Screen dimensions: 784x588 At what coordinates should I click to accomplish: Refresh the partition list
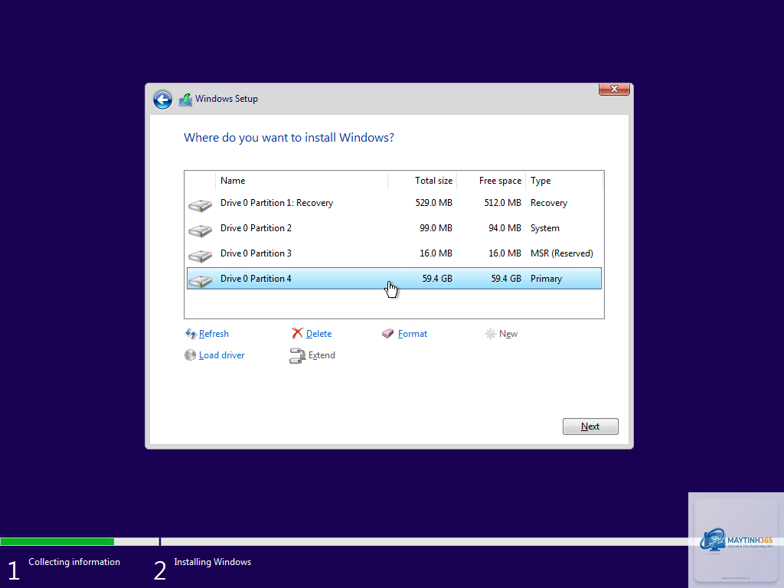[214, 334]
